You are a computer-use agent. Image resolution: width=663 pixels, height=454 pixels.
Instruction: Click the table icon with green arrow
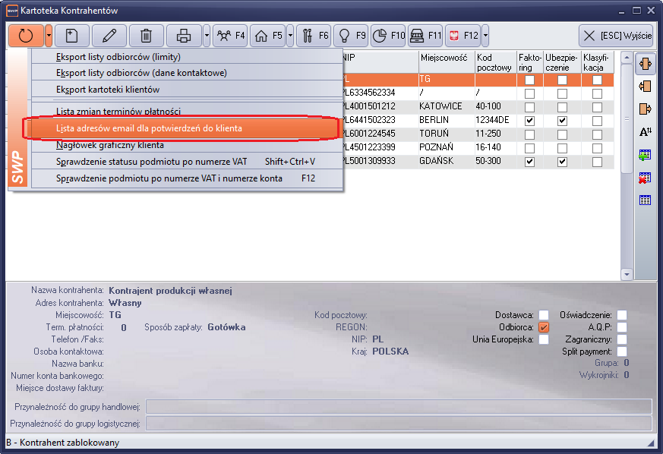tap(646, 155)
